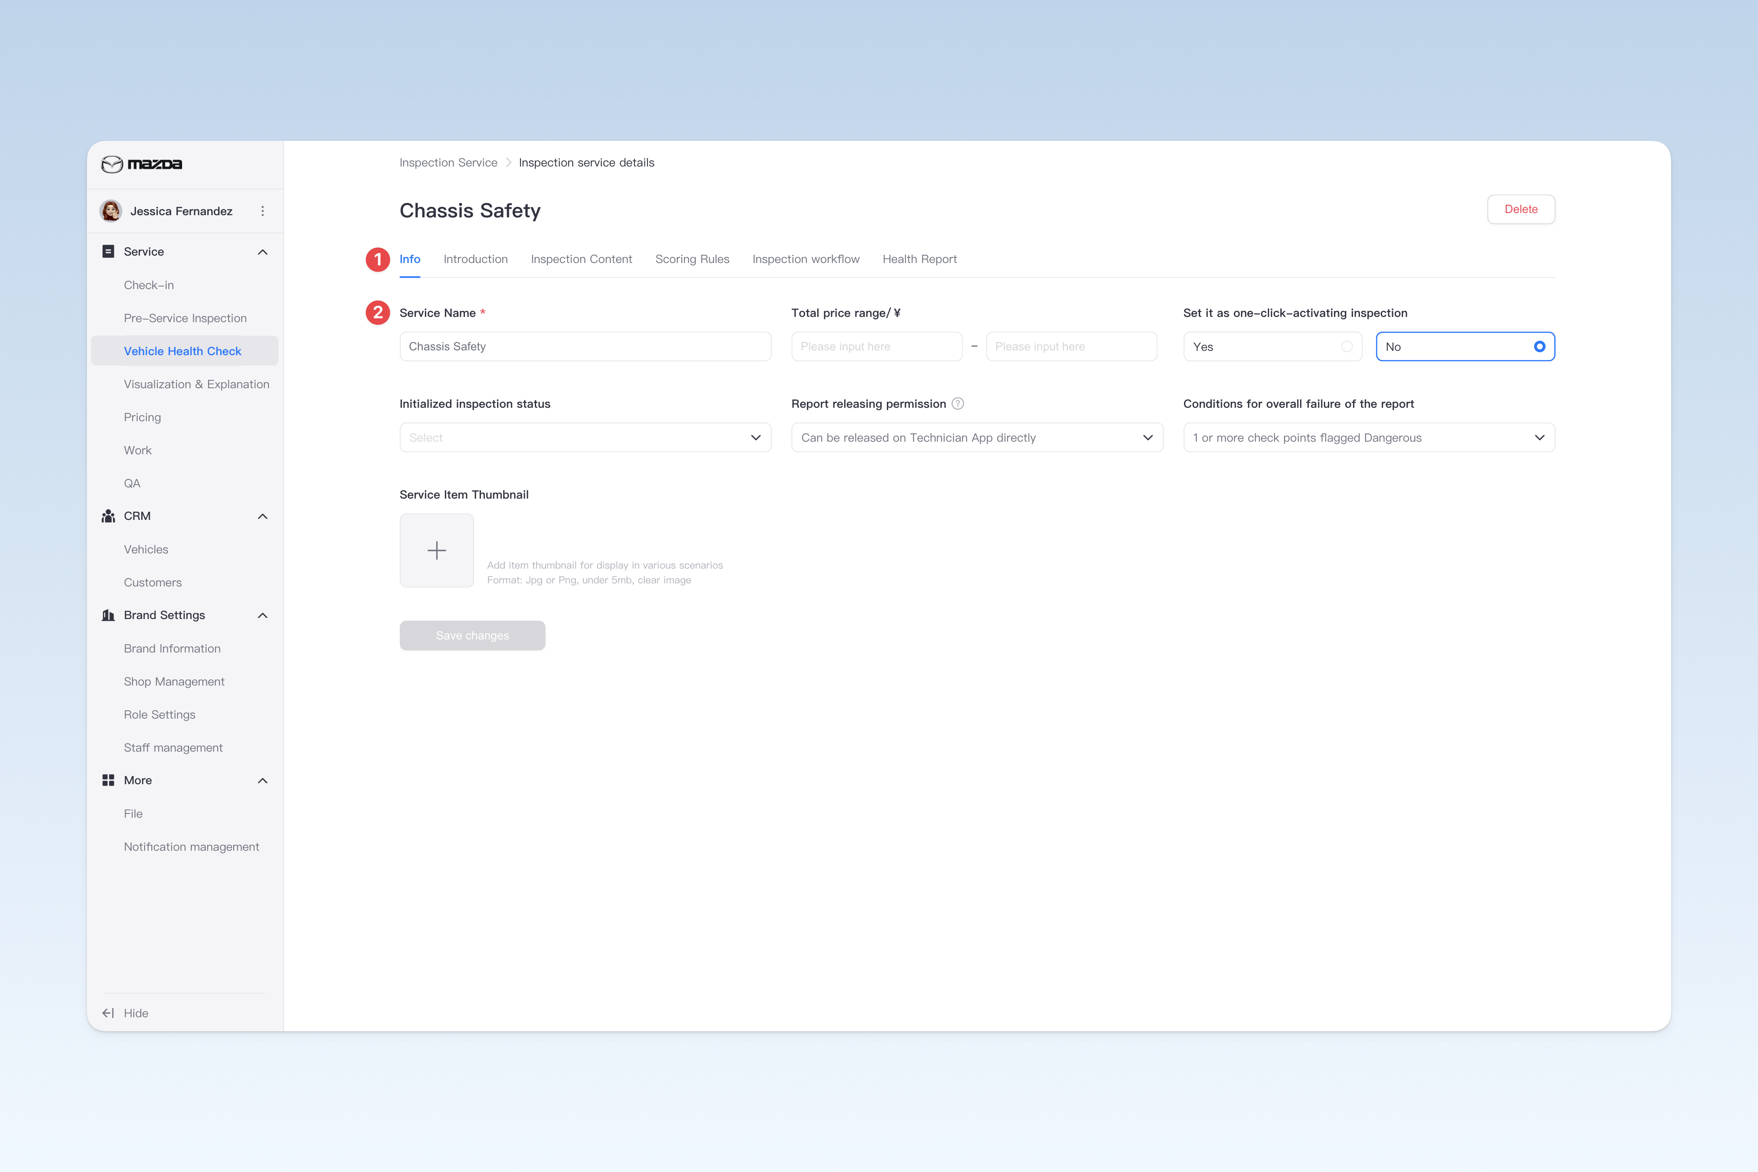Click the Hide sidebar arrow icon
Viewport: 1758px width, 1172px height.
[x=108, y=1013]
